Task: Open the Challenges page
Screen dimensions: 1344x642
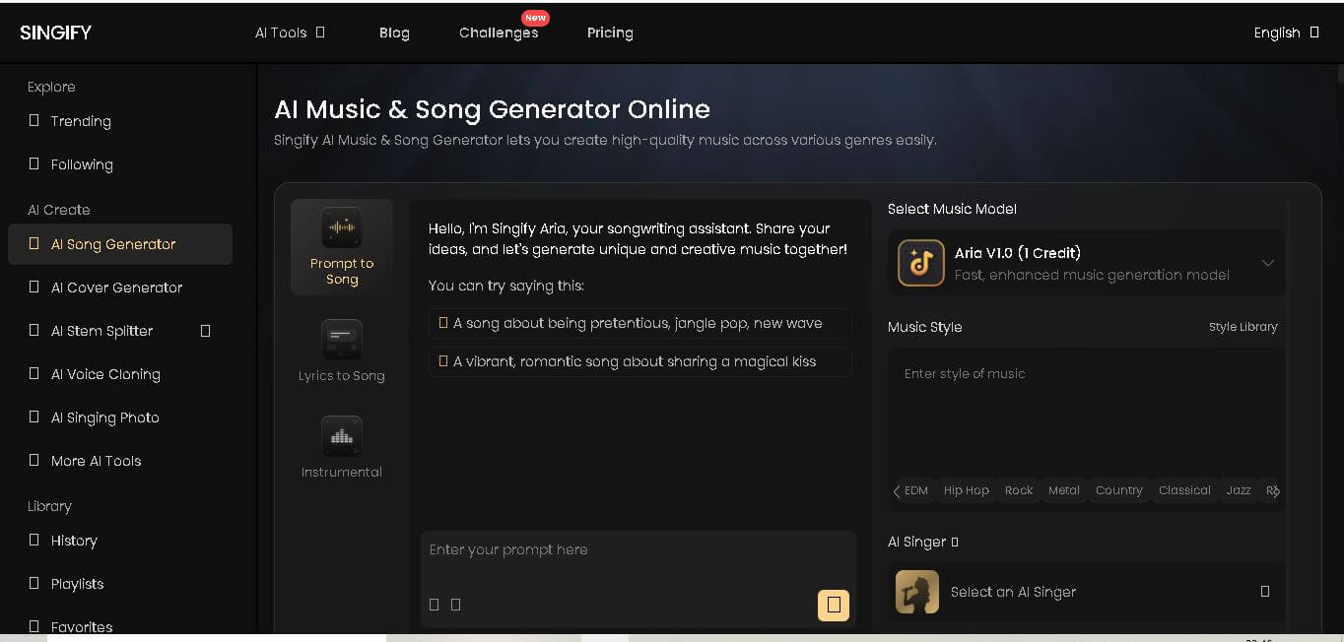Action: (499, 32)
